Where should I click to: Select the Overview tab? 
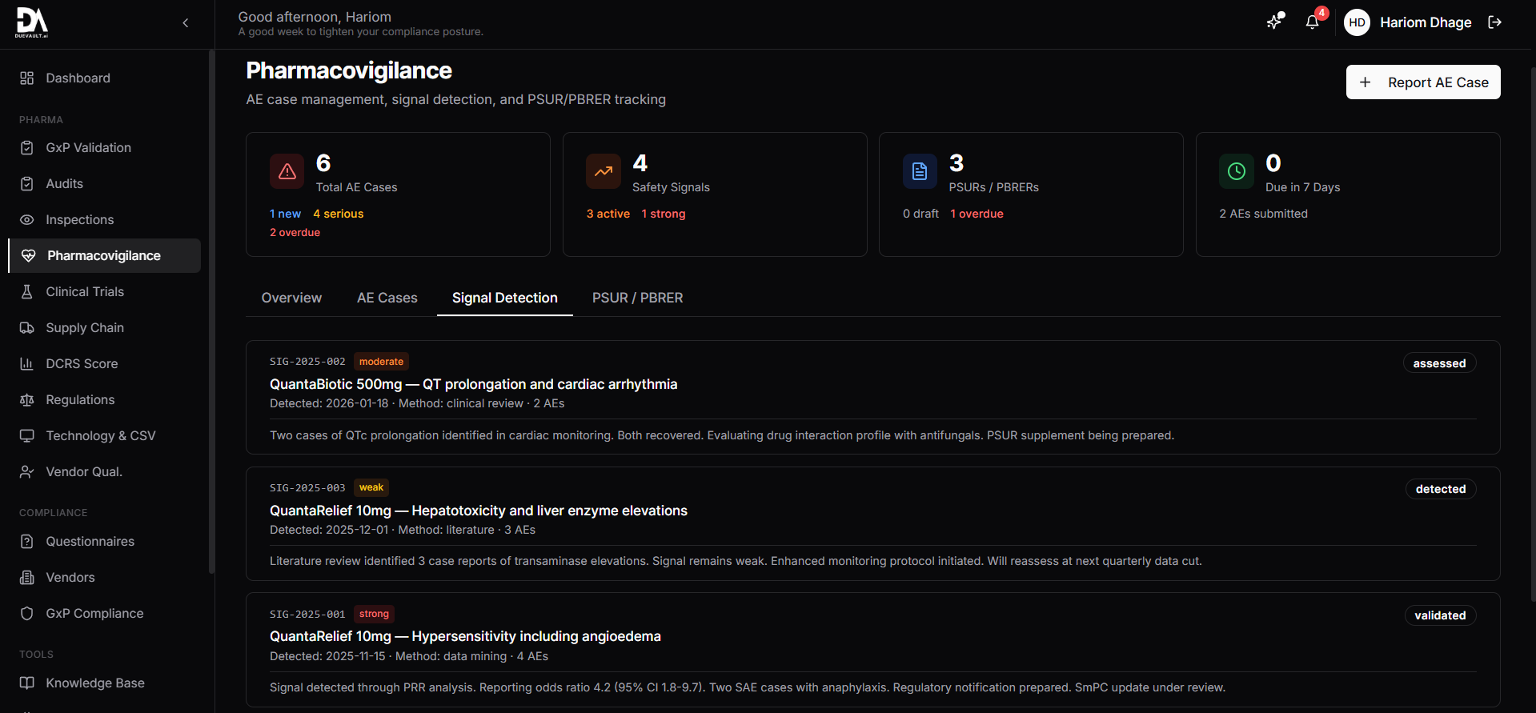click(x=291, y=298)
